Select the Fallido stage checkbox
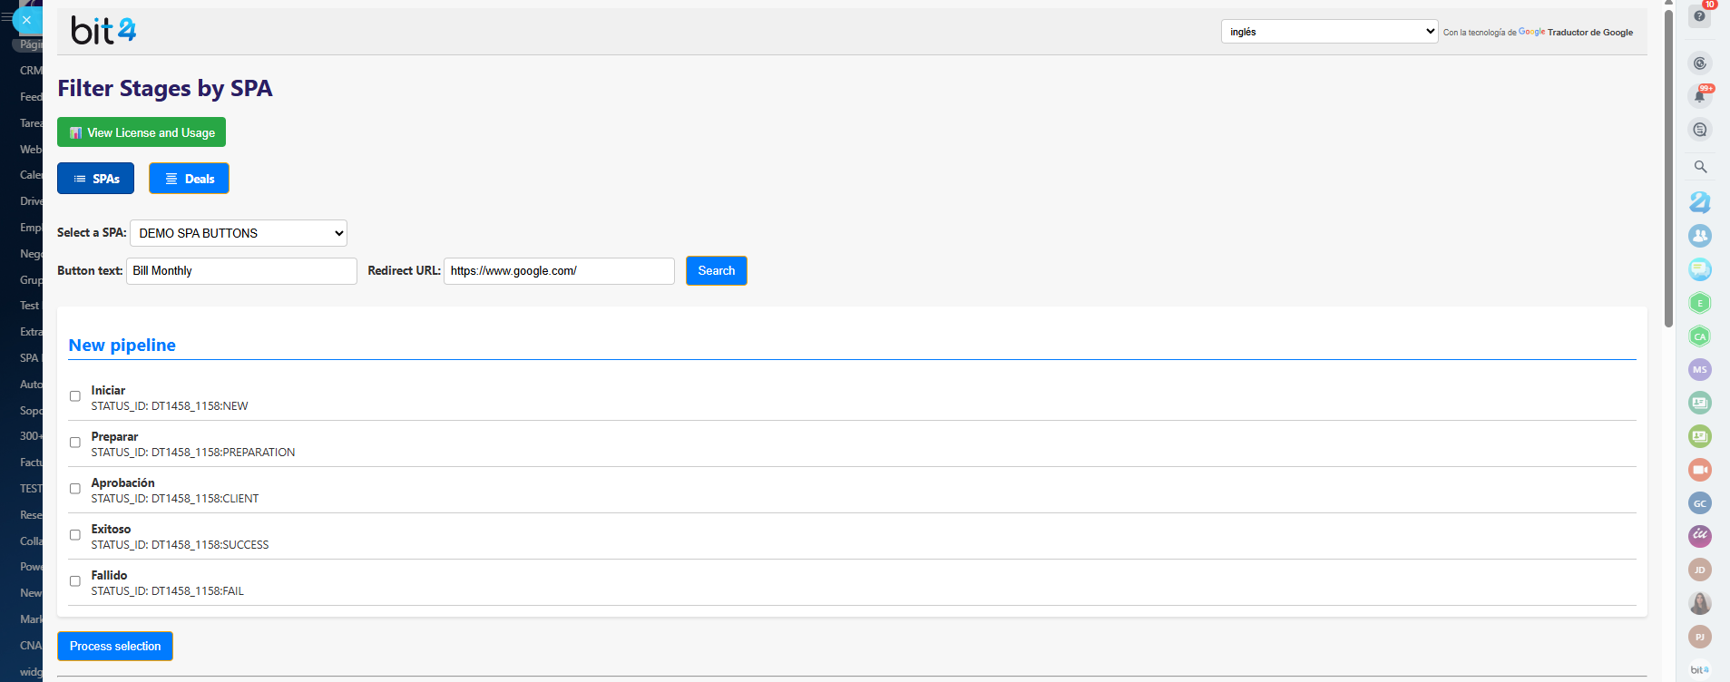 pos(75,581)
